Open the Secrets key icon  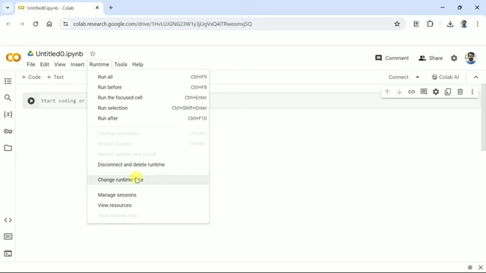pyautogui.click(x=8, y=131)
